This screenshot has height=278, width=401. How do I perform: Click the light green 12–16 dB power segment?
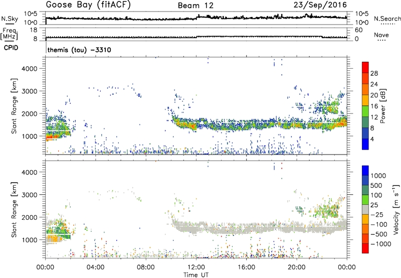click(x=365, y=111)
